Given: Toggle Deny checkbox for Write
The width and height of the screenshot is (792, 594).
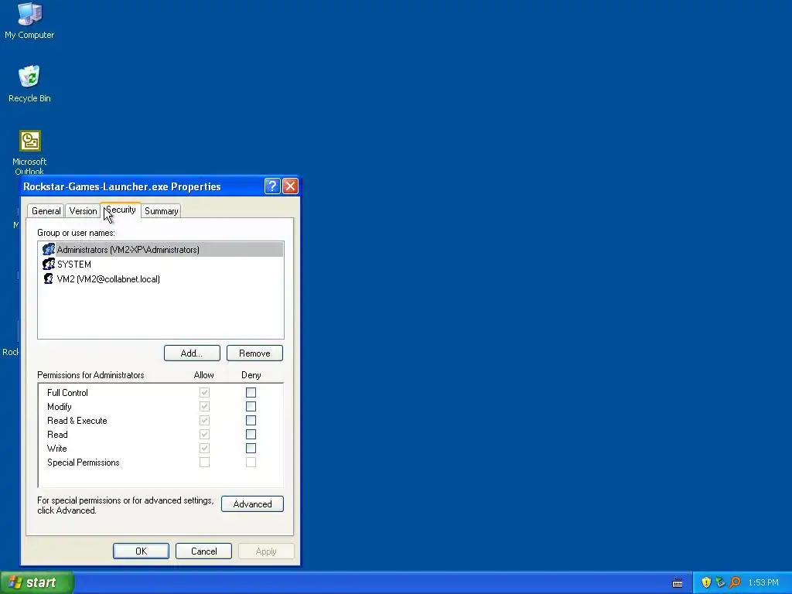Looking at the screenshot, I should 251,448.
